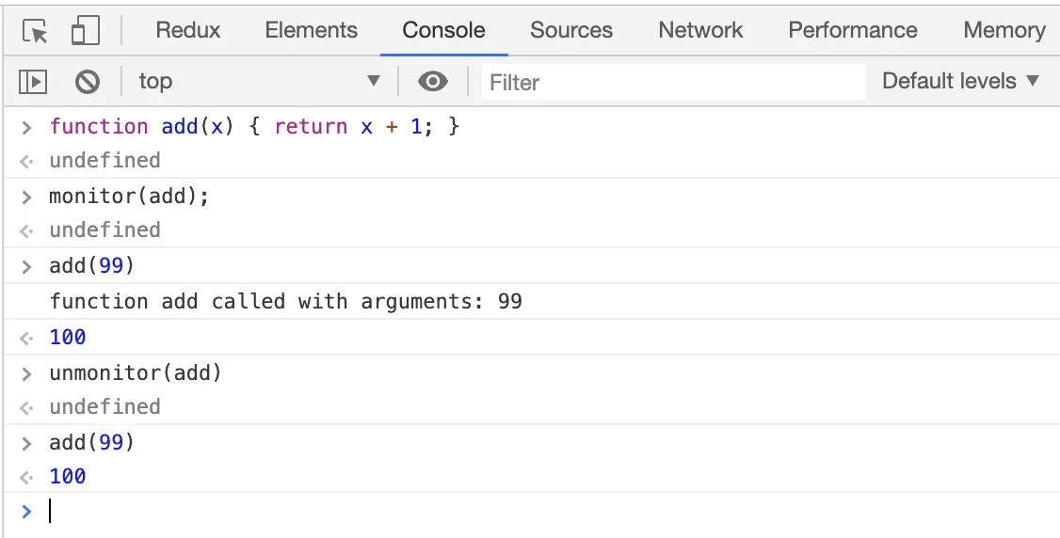Clear the console with the ban icon
Viewport: 1060px width, 538px height.
(x=88, y=82)
